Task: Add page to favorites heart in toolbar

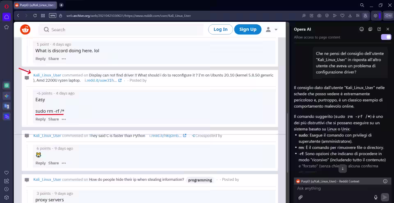Action: point(342,16)
